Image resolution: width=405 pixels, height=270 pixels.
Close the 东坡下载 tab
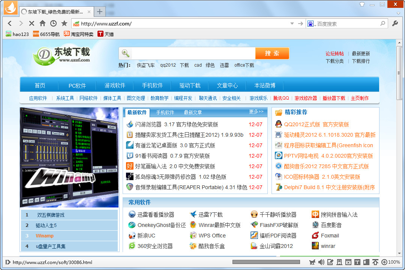point(89,12)
